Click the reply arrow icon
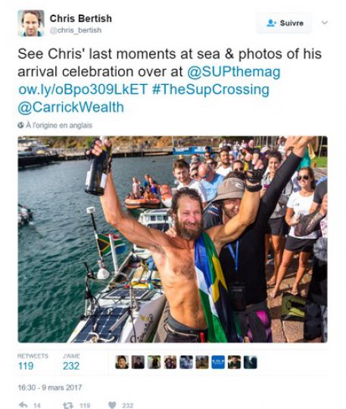 (23, 404)
